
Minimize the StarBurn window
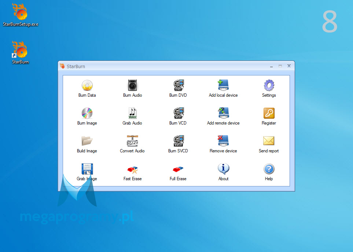271,66
